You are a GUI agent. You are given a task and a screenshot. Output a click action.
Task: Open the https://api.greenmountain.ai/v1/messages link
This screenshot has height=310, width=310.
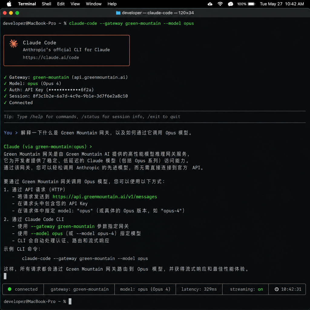click(105, 197)
